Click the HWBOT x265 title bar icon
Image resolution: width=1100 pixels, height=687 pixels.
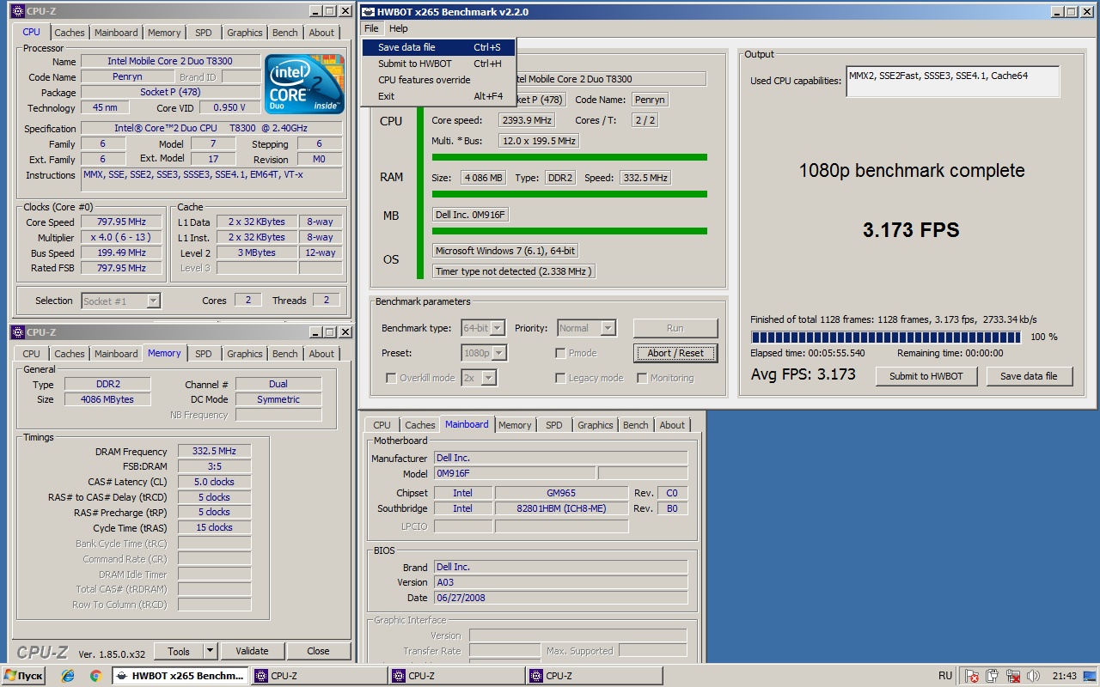(x=368, y=12)
